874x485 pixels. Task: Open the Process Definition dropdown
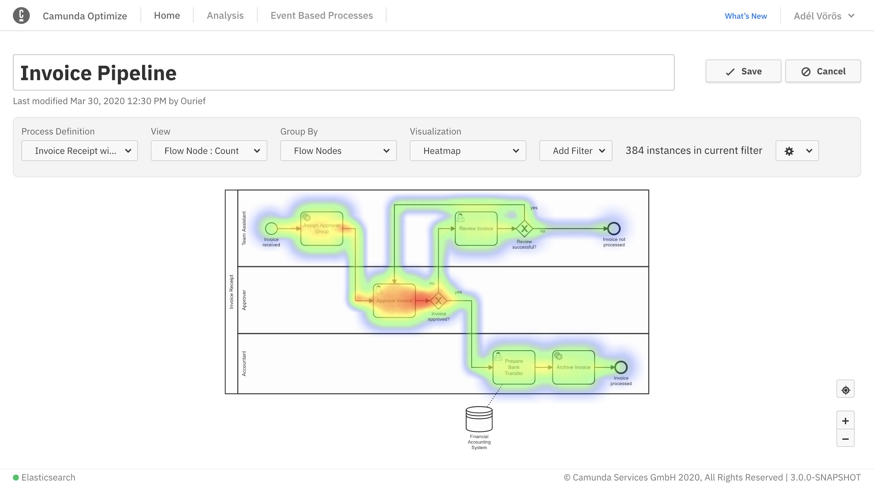[x=79, y=151]
